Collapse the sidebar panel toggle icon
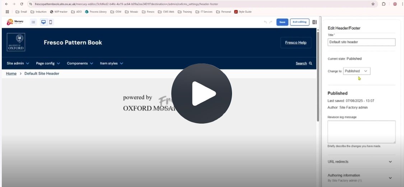Image resolution: width=404 pixels, height=187 pixels. (314, 22)
